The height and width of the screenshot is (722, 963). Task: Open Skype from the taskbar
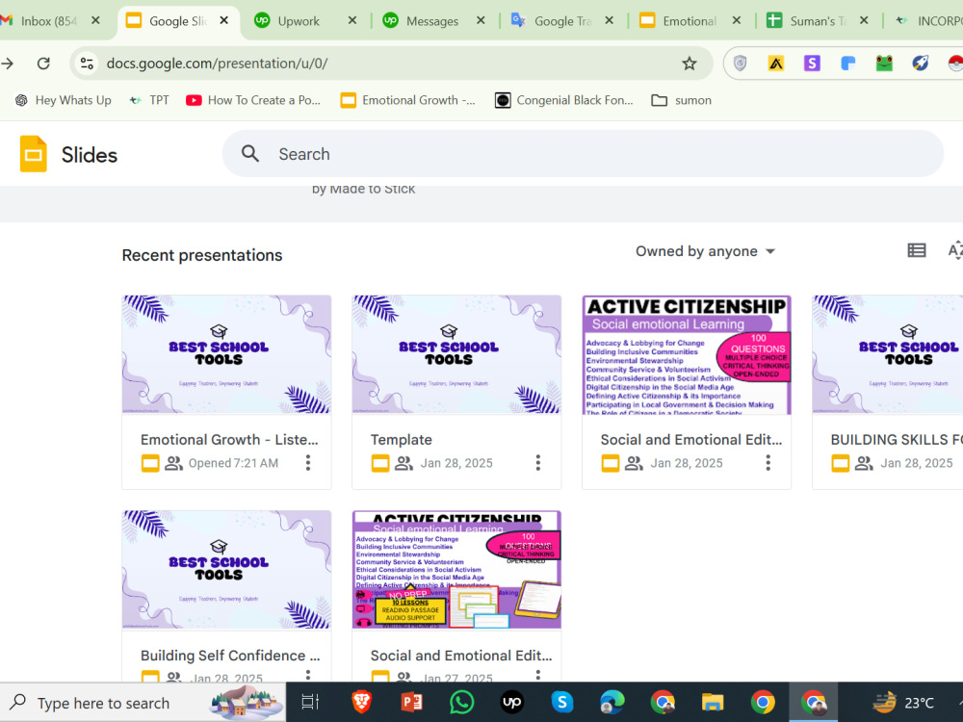point(562,702)
